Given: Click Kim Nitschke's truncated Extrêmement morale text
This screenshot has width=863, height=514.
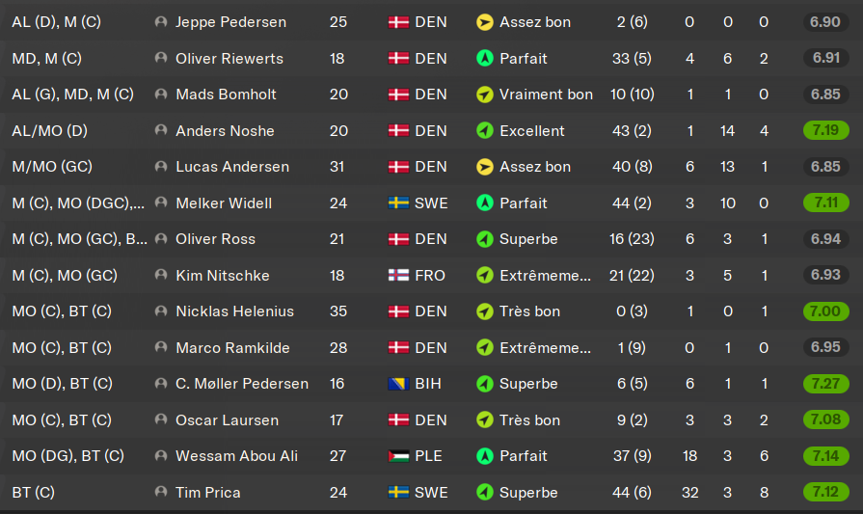Looking at the screenshot, I should click(x=545, y=276).
